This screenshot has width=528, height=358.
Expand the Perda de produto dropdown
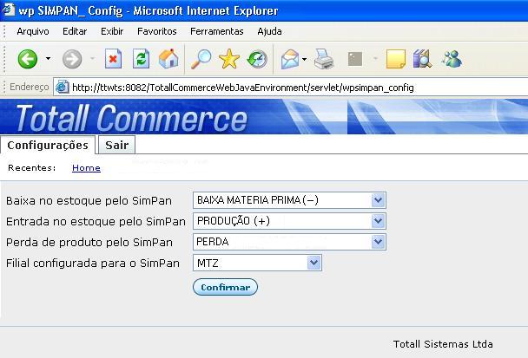[x=378, y=242]
